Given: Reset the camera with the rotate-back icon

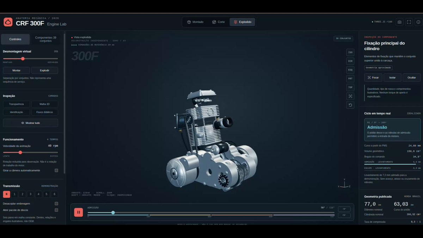Looking at the screenshot, I should (x=350, y=105).
